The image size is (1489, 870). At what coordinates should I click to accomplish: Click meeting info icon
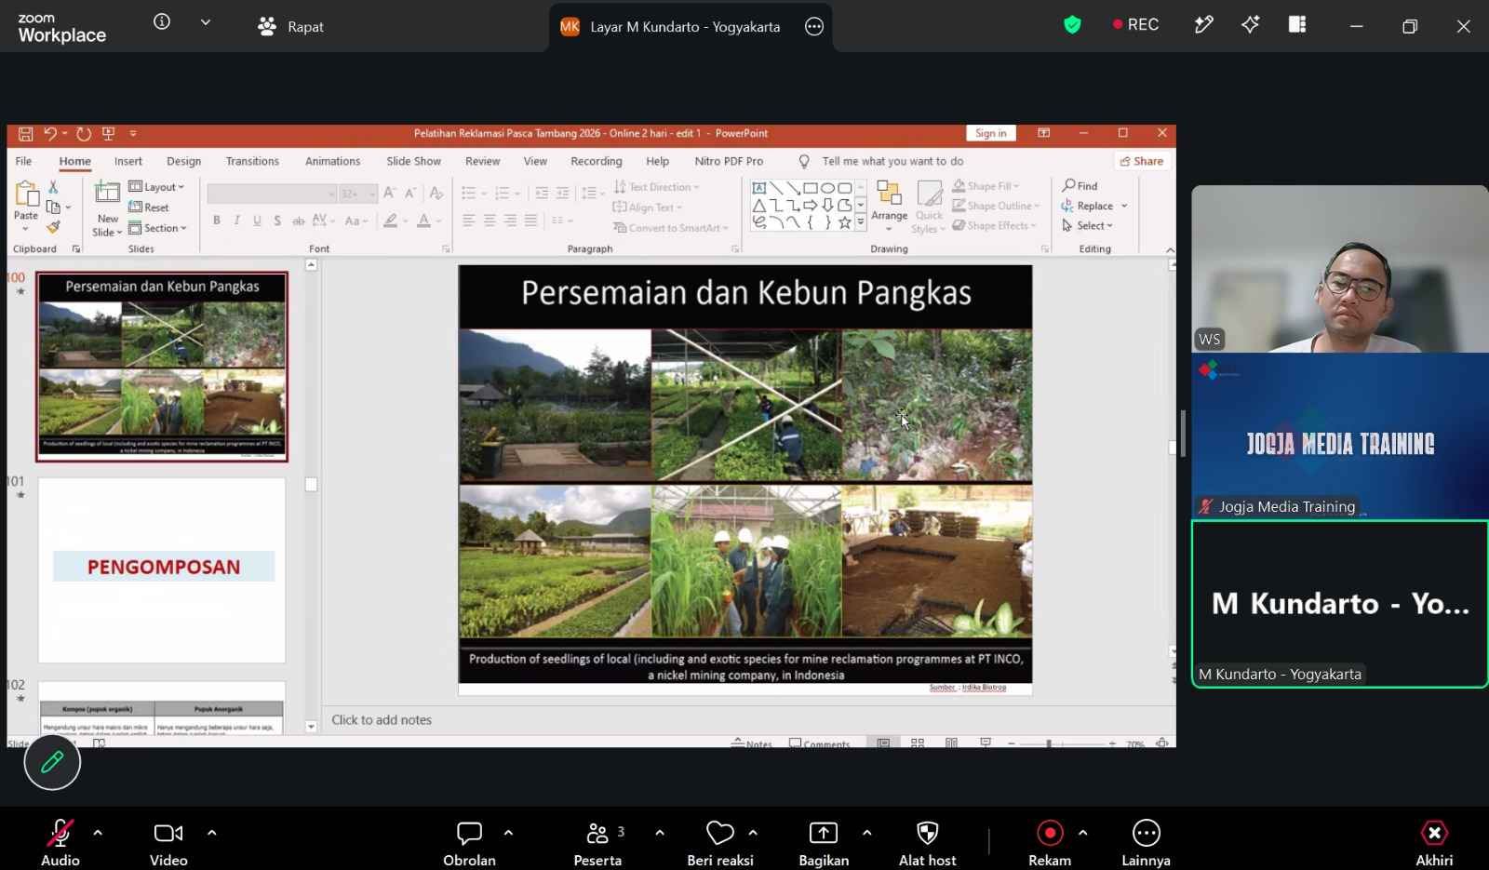[162, 22]
